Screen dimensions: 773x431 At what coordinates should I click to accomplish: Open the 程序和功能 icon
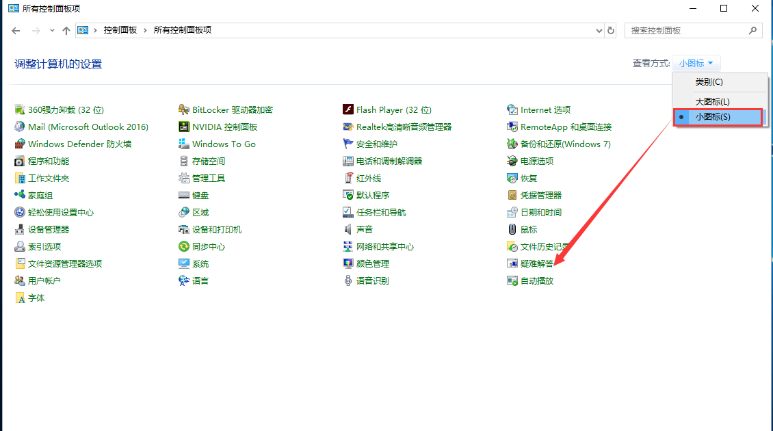coord(20,161)
